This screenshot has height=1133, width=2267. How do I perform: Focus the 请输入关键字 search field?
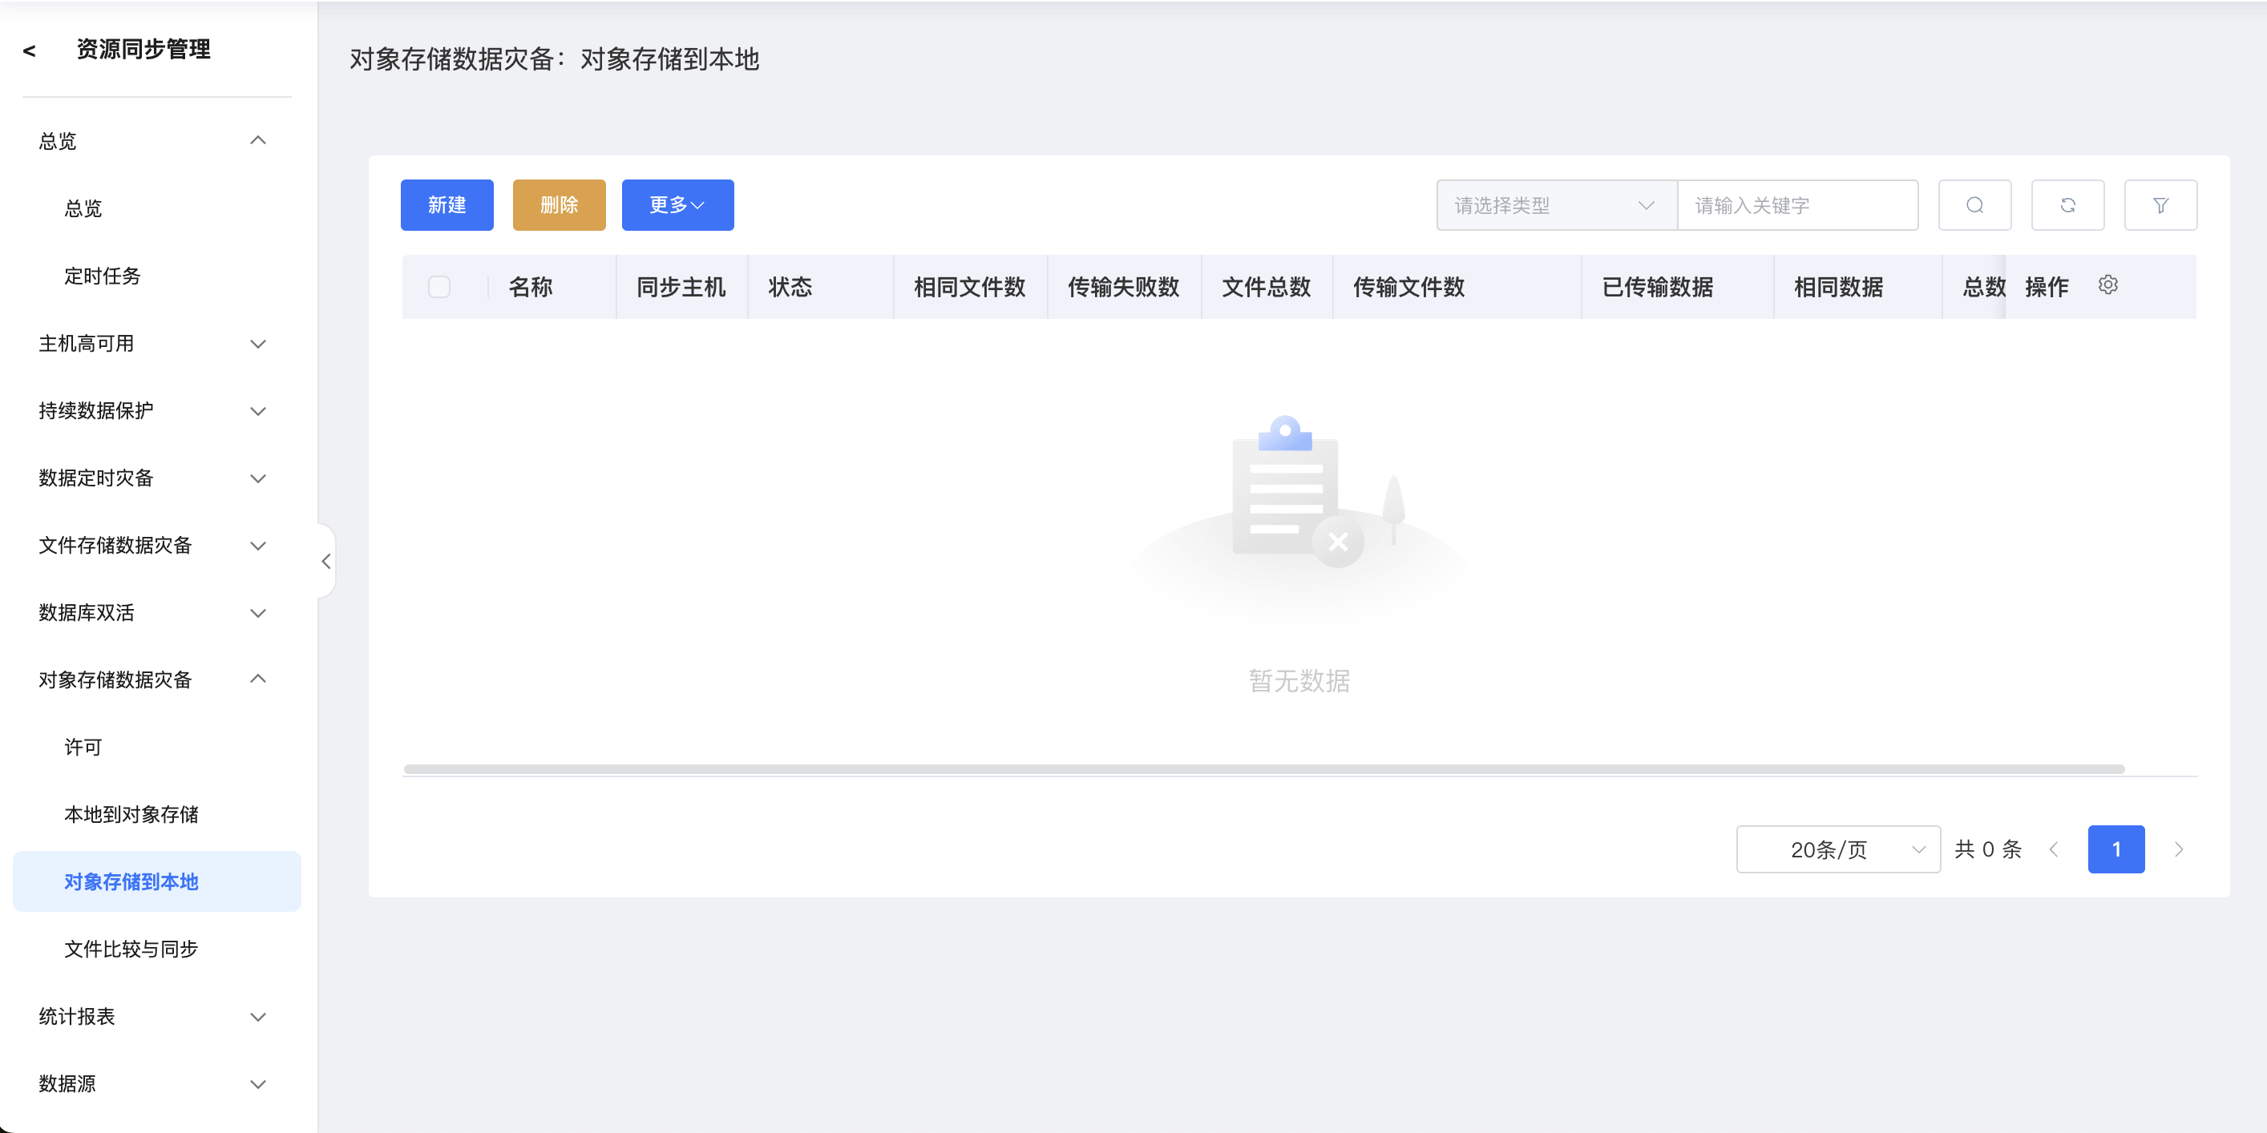tap(1796, 205)
